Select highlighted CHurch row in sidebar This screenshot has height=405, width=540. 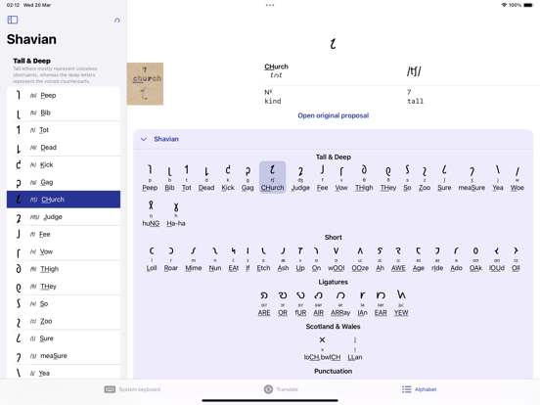(x=64, y=200)
